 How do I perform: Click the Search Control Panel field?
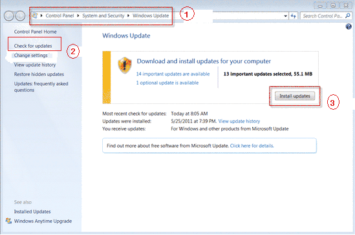[x=323, y=16]
